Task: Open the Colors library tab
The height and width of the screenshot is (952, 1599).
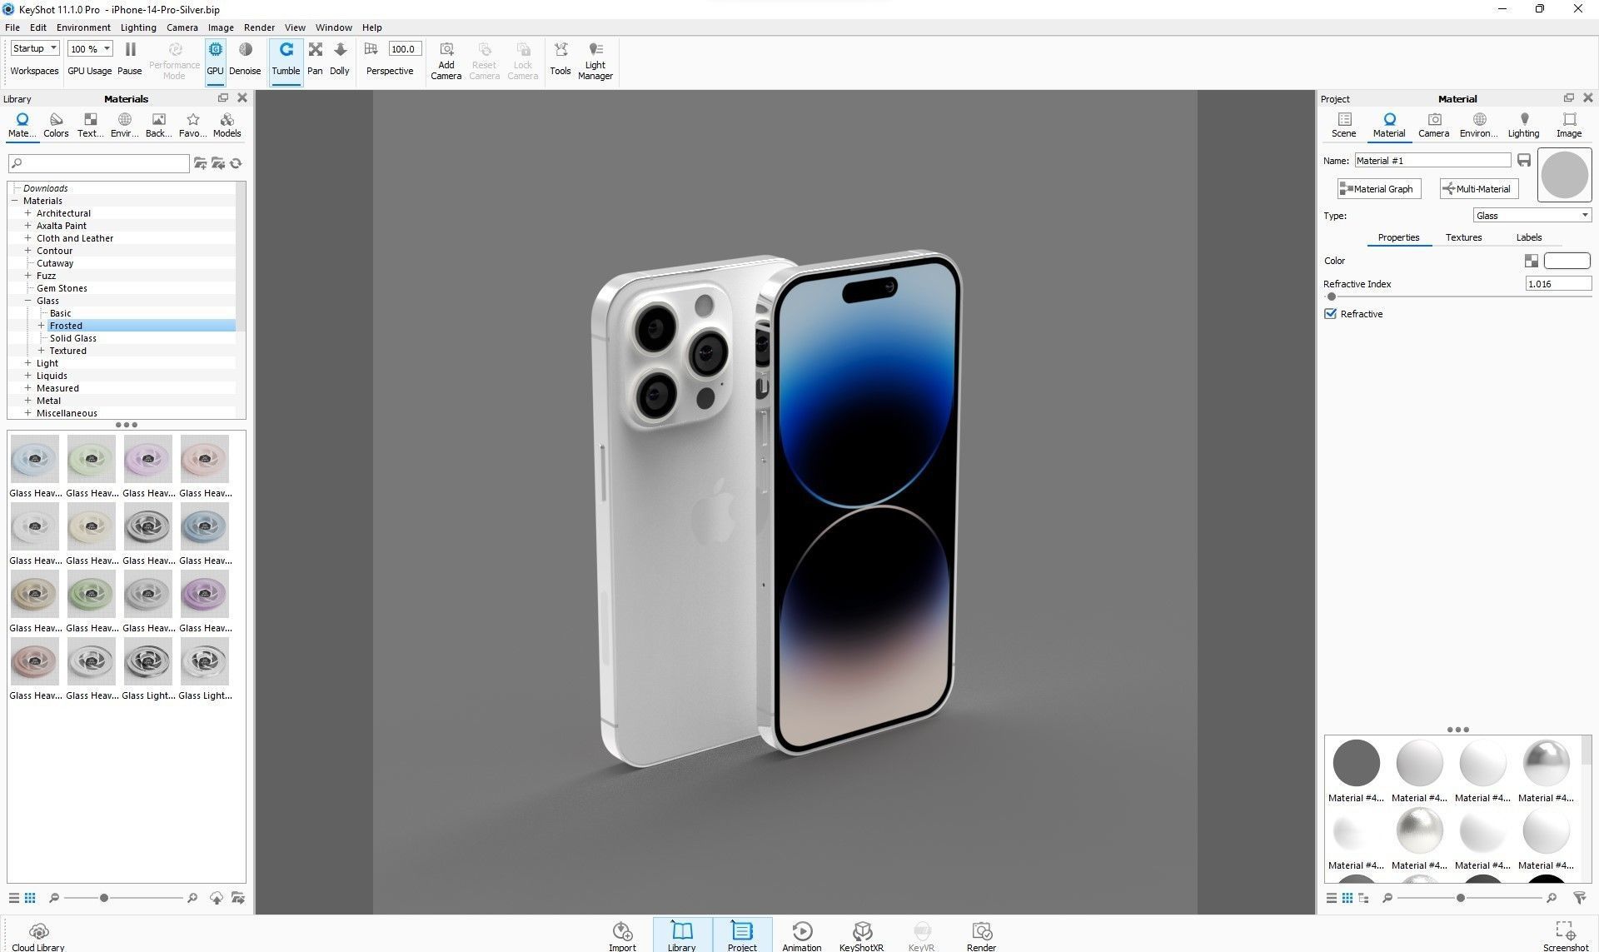Action: [56, 125]
